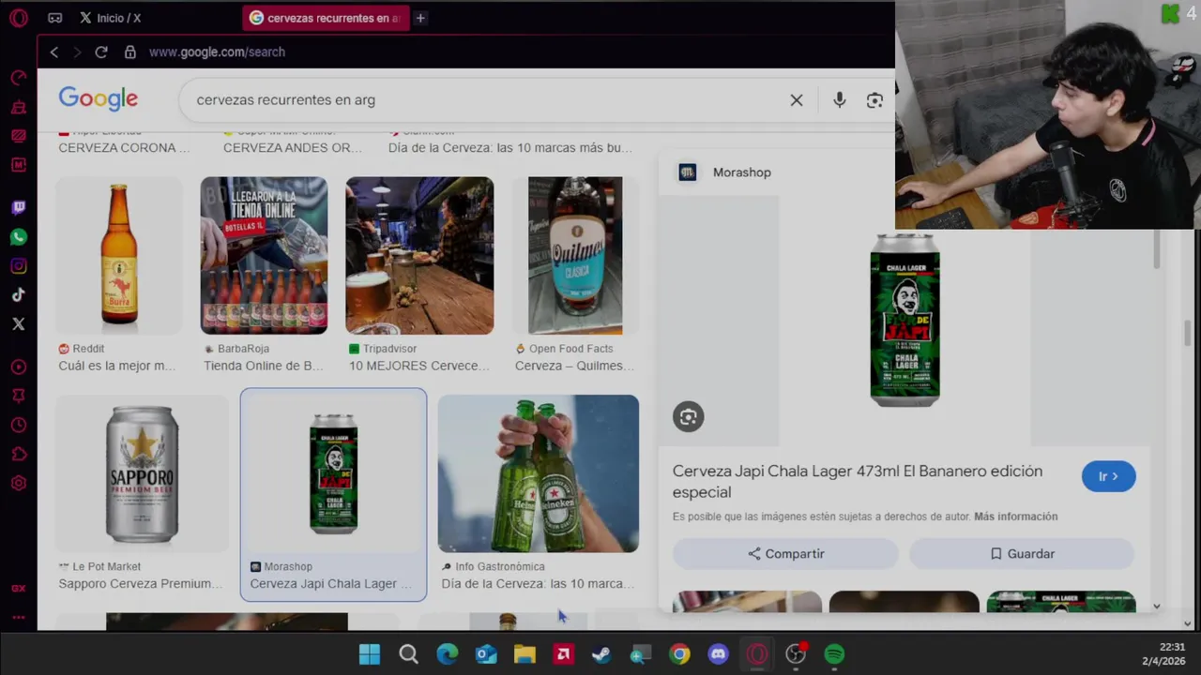Open the sidebar three-dots setup menu

[x=18, y=617]
